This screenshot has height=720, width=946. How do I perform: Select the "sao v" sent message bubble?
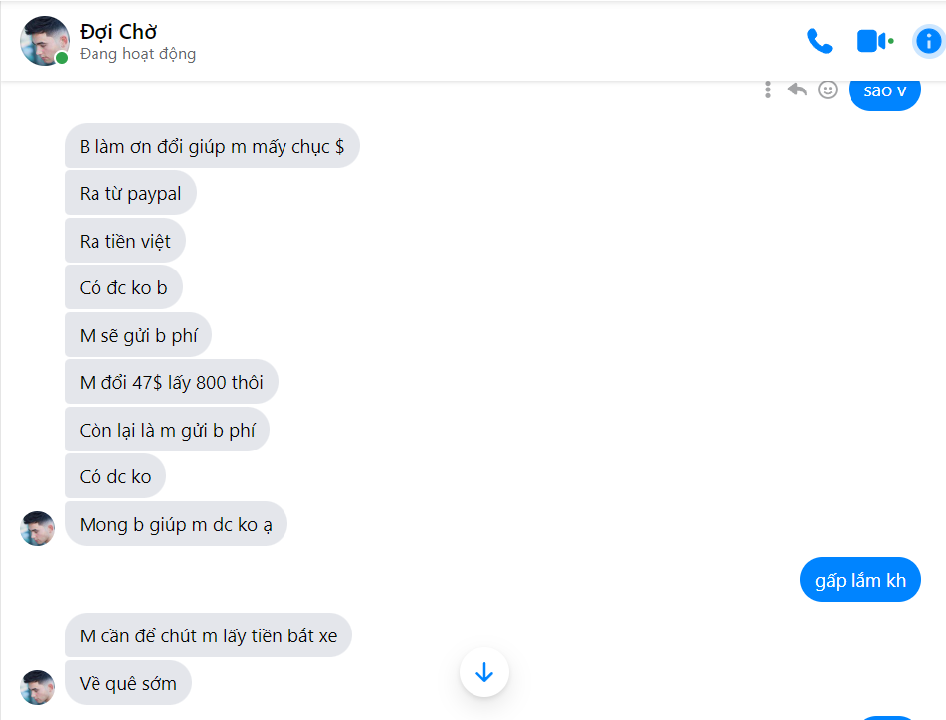[884, 91]
